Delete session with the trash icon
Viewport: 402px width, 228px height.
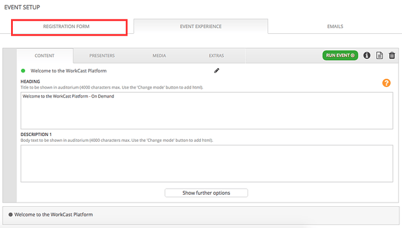[x=391, y=55]
